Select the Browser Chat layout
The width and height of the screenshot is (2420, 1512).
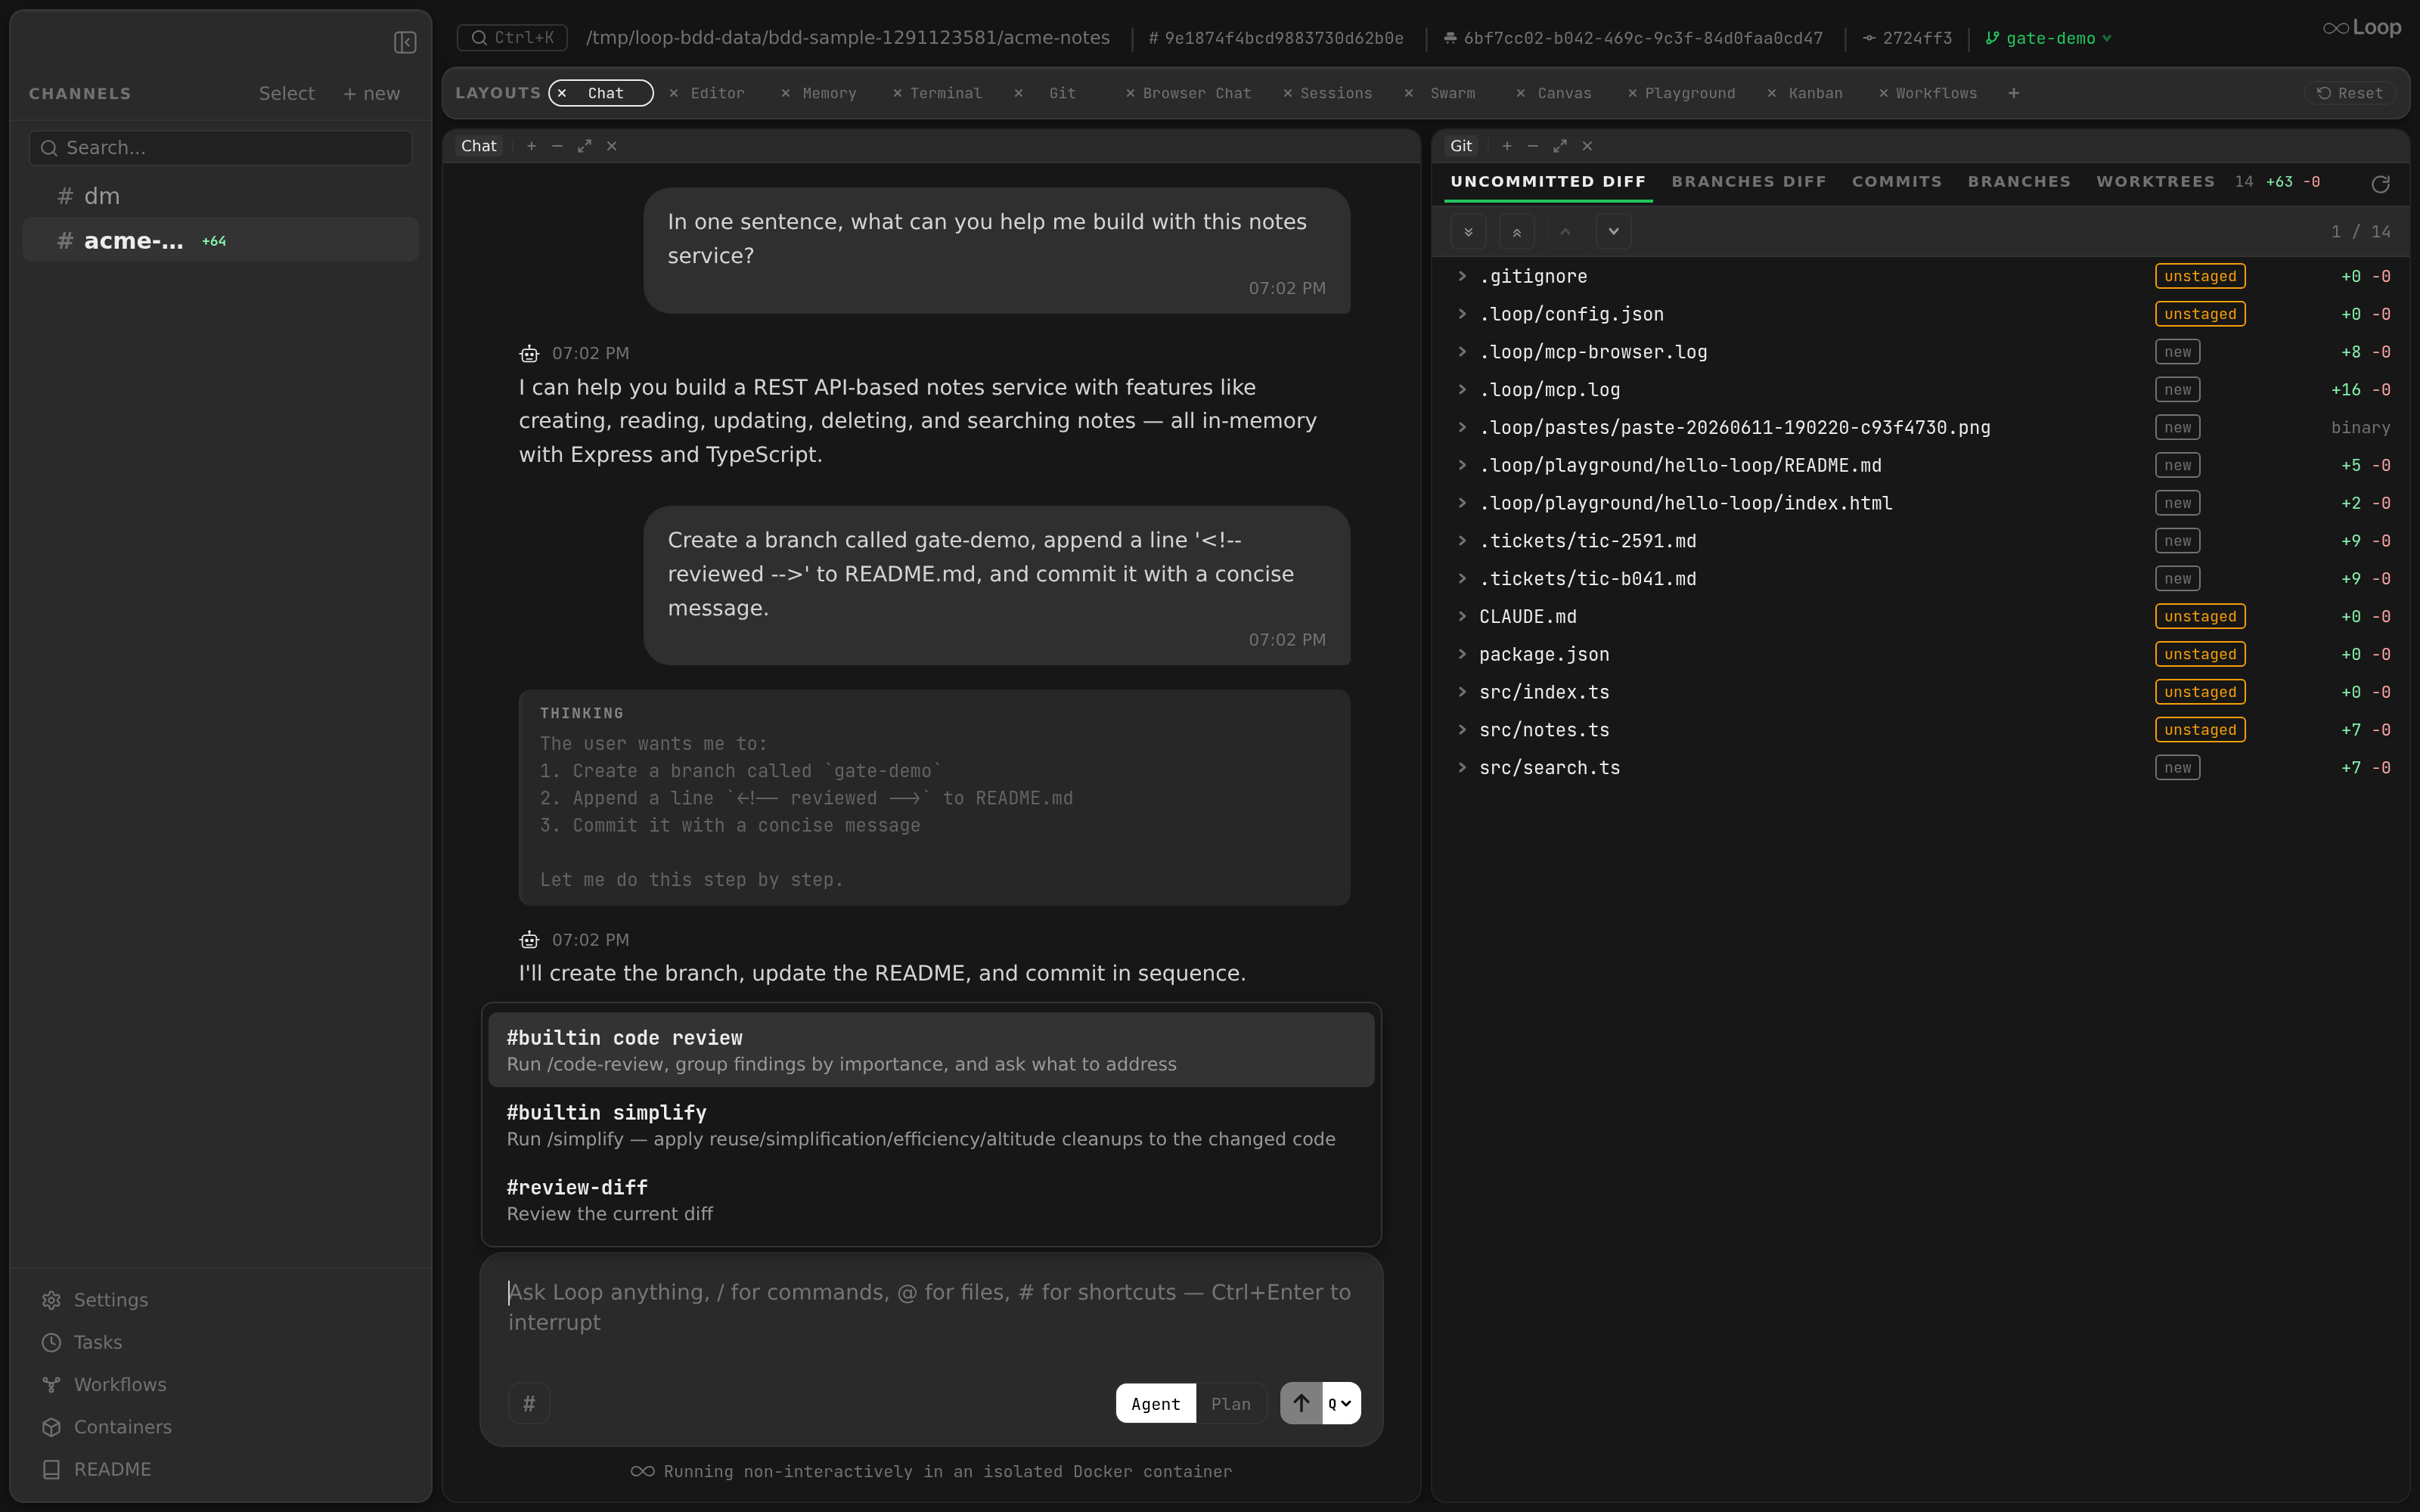point(1197,93)
